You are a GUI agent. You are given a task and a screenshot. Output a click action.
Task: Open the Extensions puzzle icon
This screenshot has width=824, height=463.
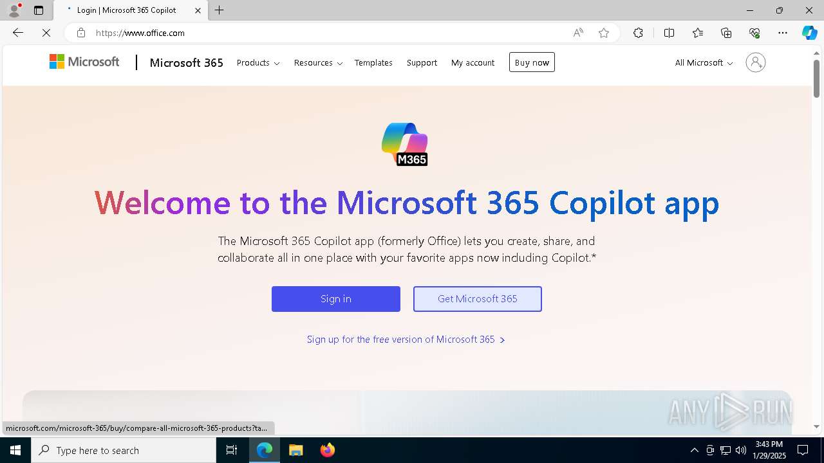pyautogui.click(x=638, y=33)
